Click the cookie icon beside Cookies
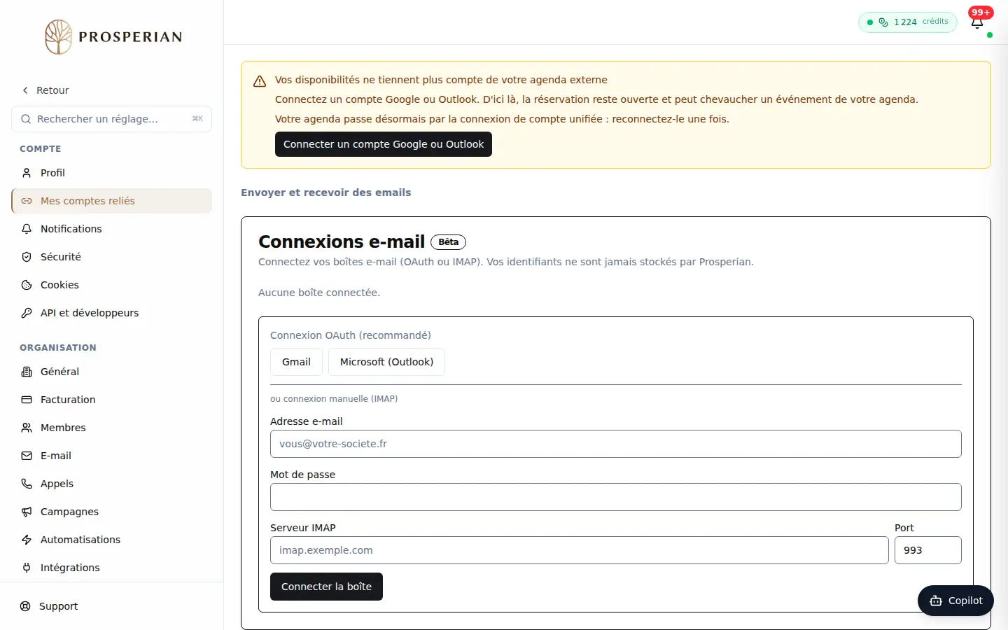The image size is (1008, 630). [x=27, y=285]
